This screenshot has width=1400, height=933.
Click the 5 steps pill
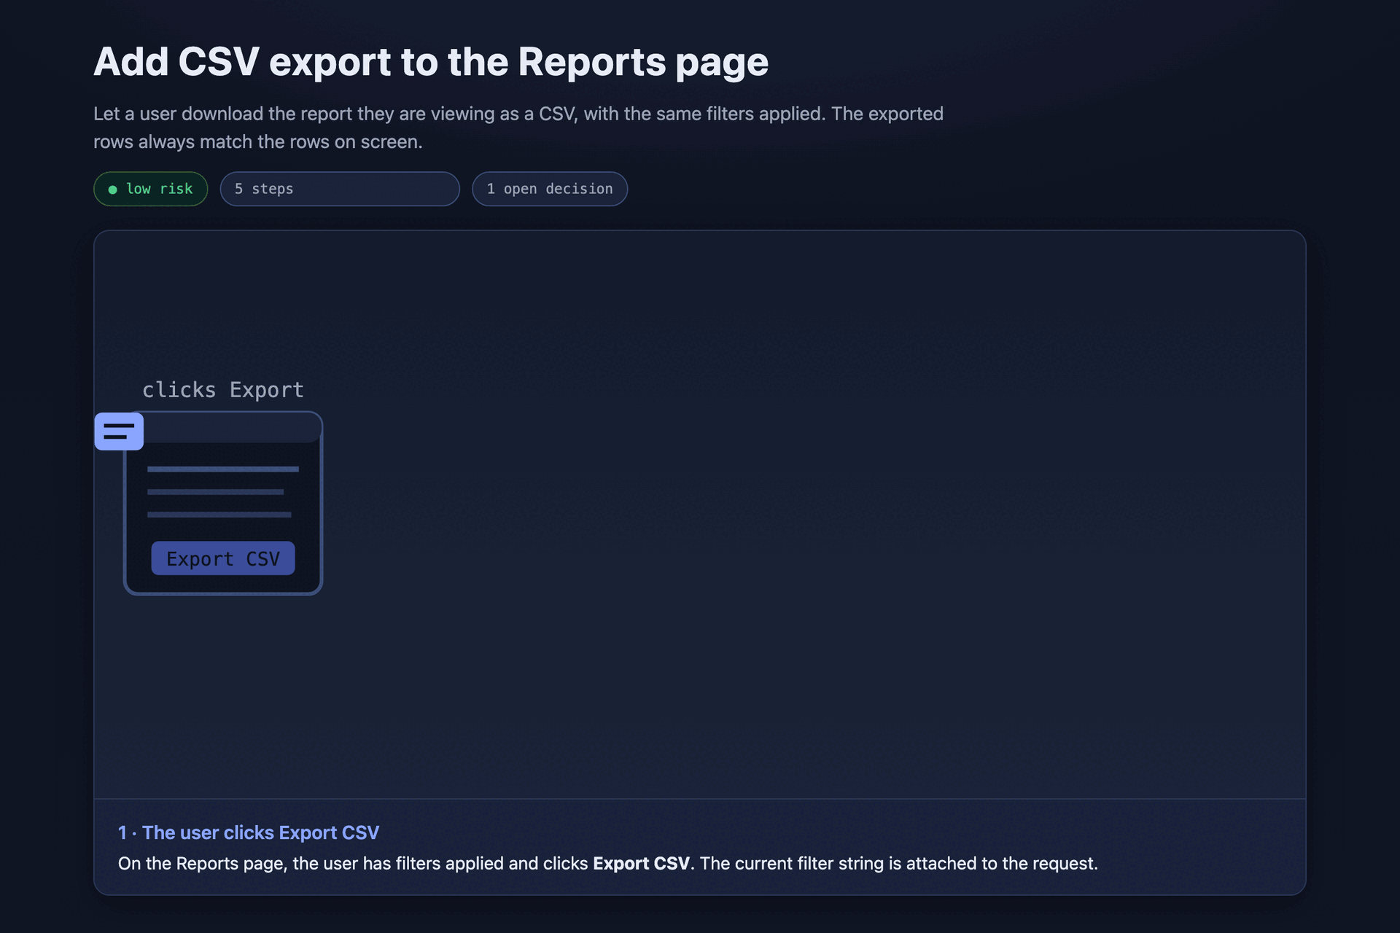point(340,189)
